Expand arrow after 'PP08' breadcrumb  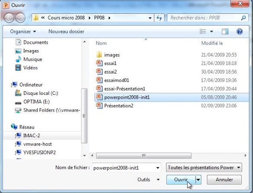pyautogui.click(x=110, y=18)
